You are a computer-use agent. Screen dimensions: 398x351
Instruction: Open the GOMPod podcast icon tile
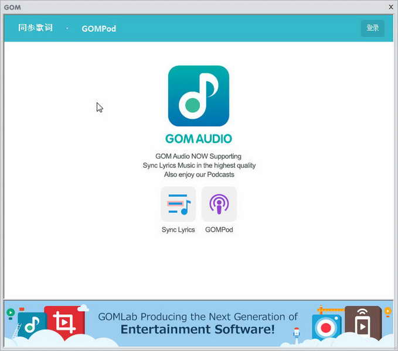tap(219, 204)
